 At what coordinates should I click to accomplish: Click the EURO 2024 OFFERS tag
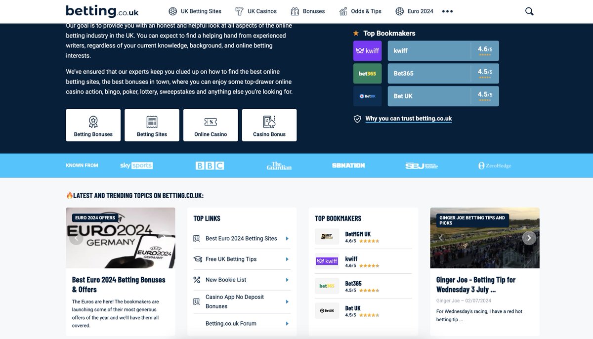click(x=95, y=217)
